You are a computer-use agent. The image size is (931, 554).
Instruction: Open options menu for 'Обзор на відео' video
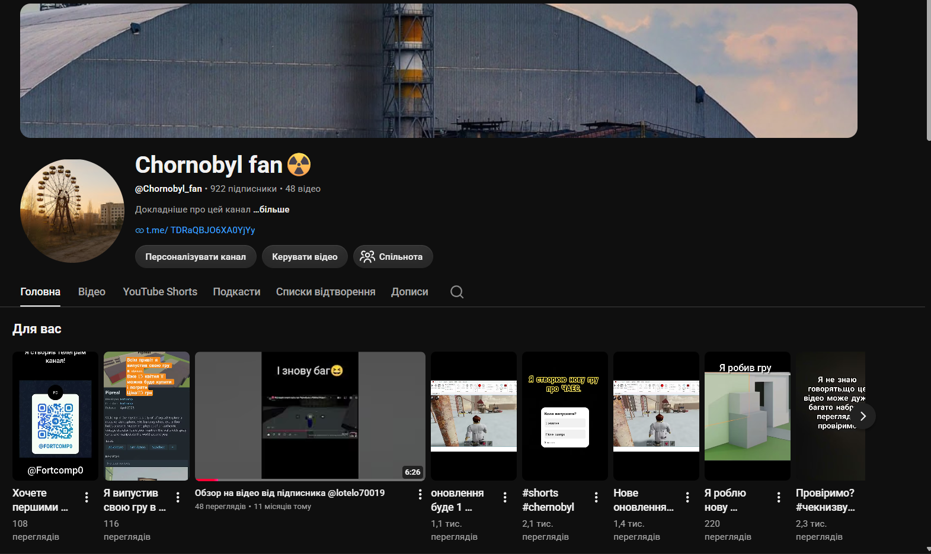click(420, 494)
